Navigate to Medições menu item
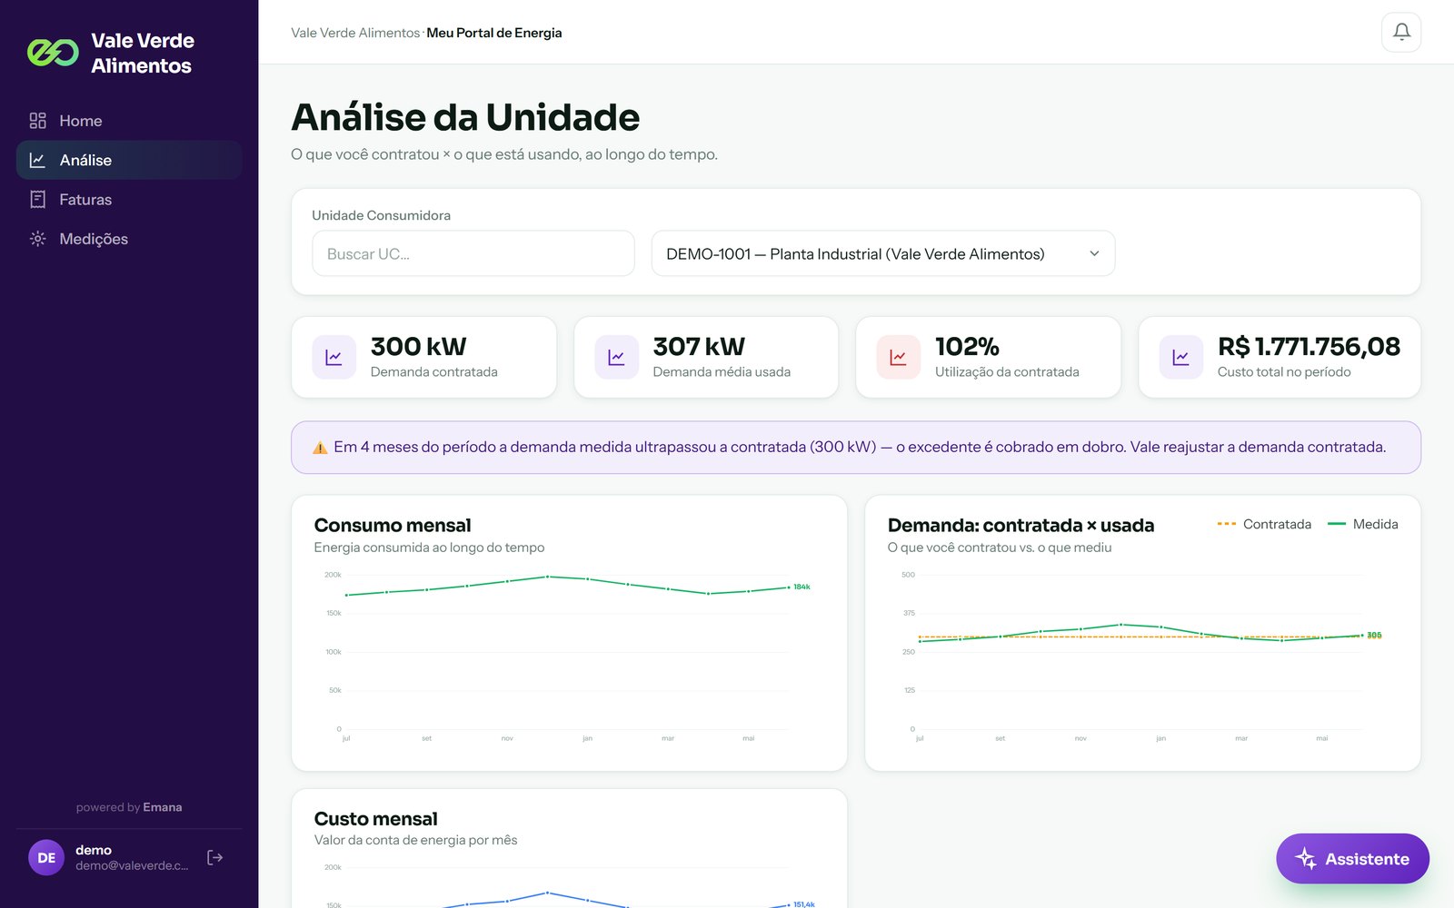The width and height of the screenshot is (1454, 908). click(x=129, y=239)
